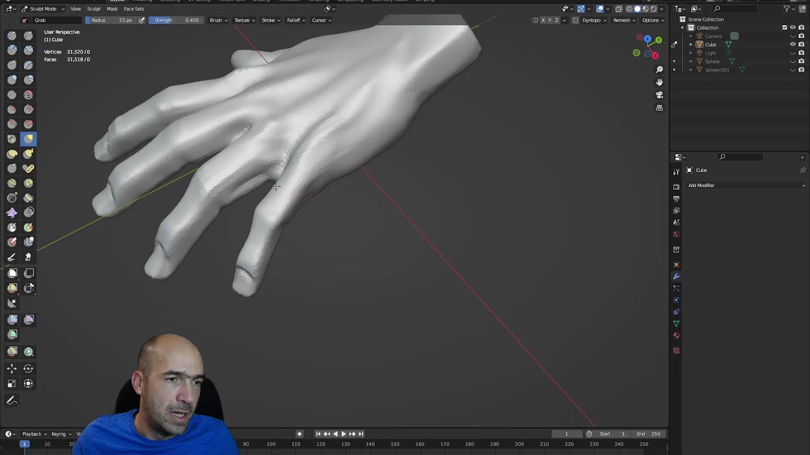
Task: Click the play animation button
Action: (344, 434)
